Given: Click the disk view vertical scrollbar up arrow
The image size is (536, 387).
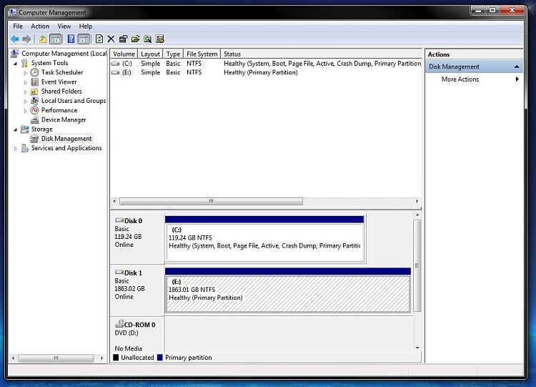Looking at the screenshot, I should click(417, 215).
